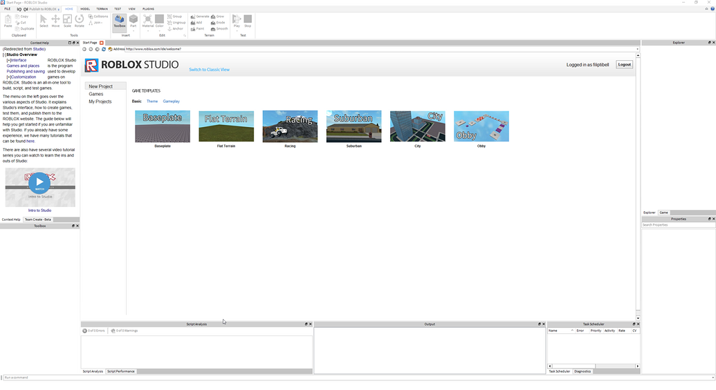Click the Address URL field

click(381, 49)
